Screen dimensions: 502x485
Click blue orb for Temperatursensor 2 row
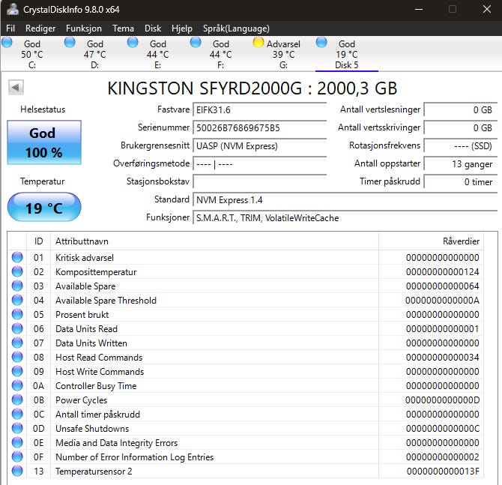pos(17,472)
